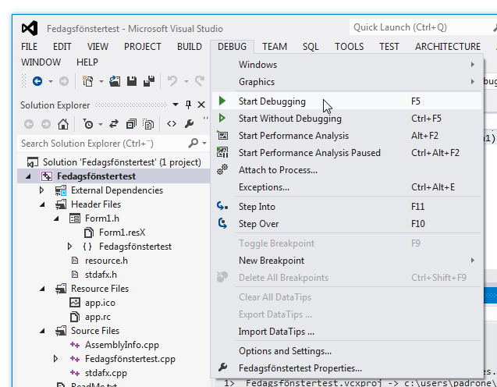Click the Save toolbar icon
497x387 pixels.
(132, 81)
